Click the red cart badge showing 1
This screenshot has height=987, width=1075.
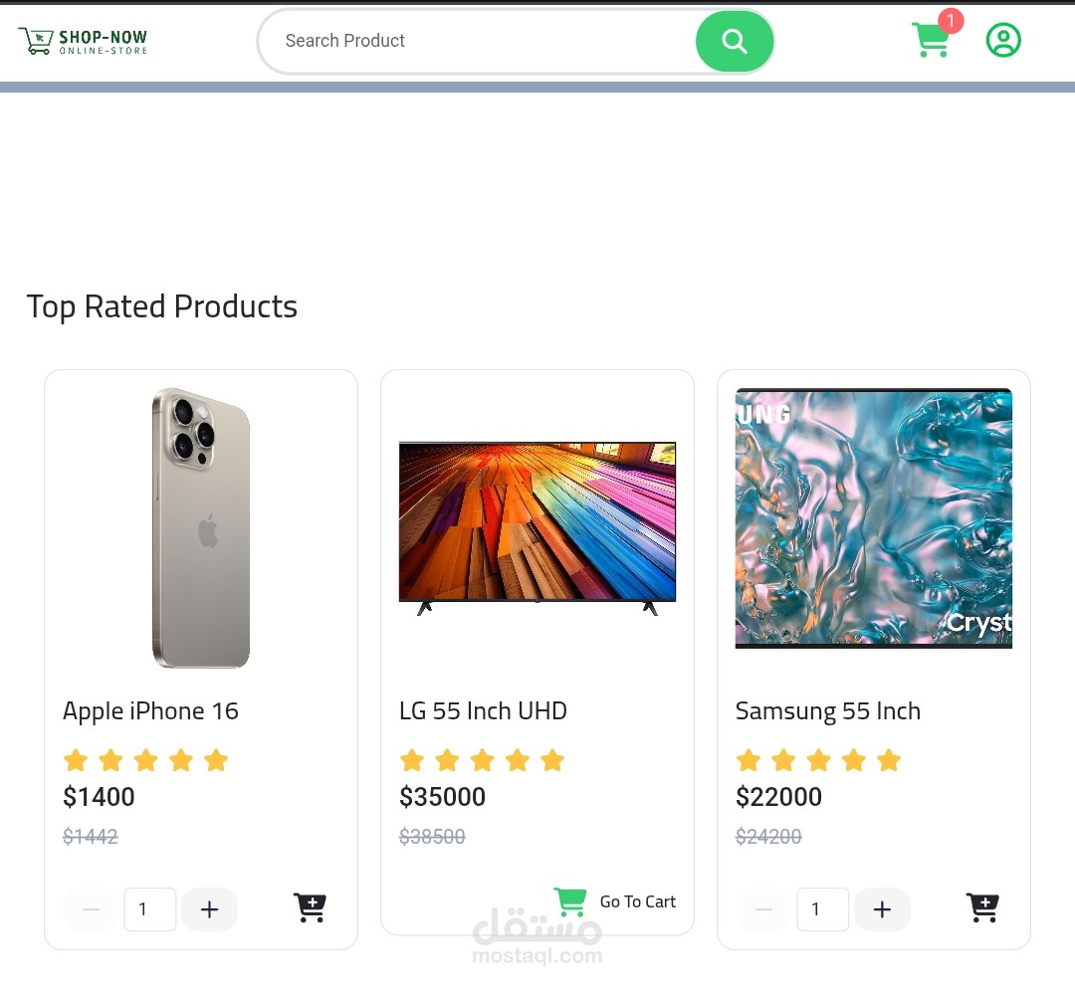pyautogui.click(x=951, y=20)
